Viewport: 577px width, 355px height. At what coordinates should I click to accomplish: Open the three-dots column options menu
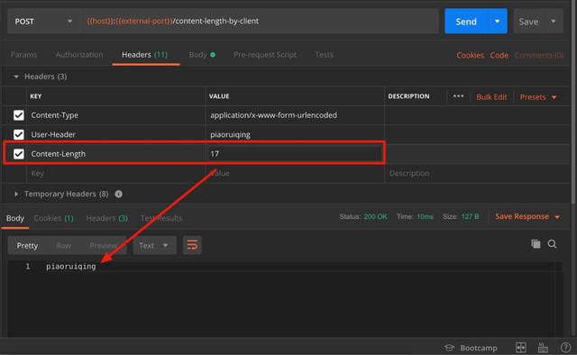click(458, 96)
